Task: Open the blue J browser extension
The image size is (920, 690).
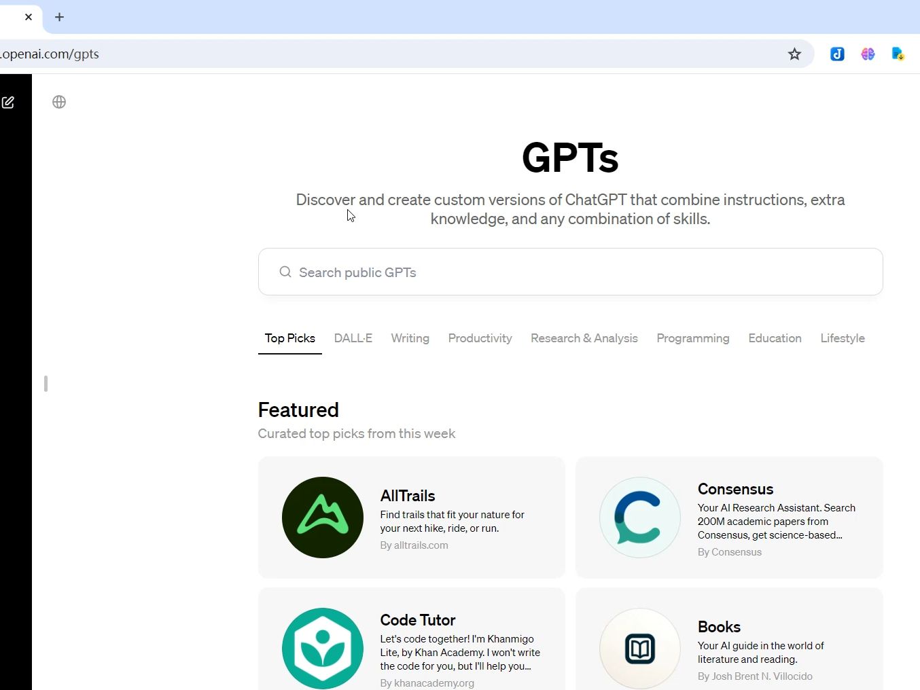Action: click(x=837, y=54)
